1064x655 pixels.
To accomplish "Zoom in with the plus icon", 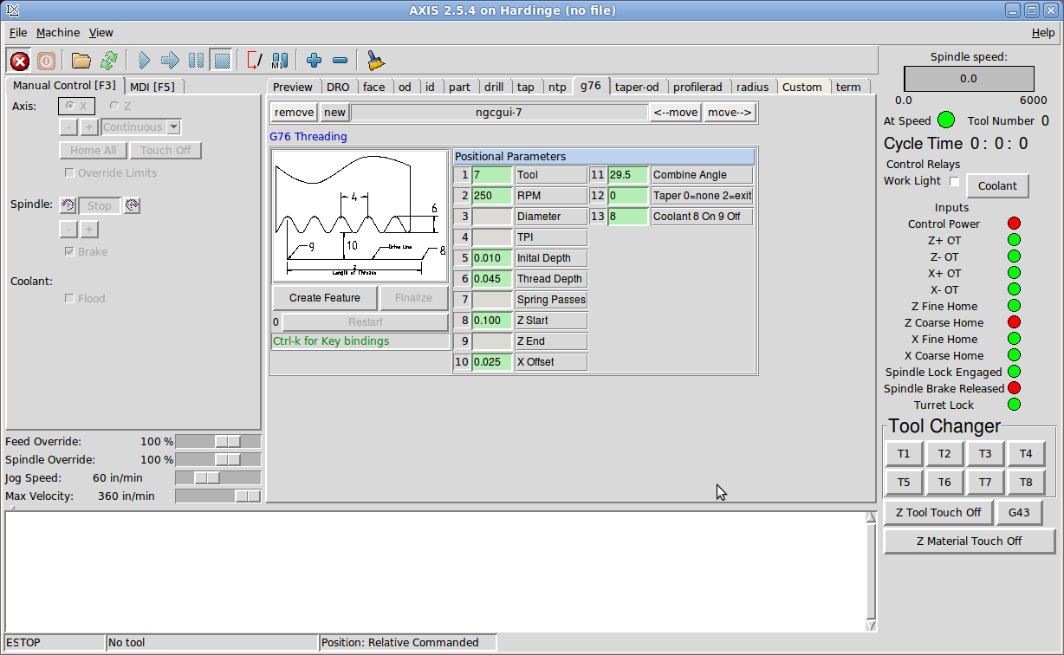I will point(314,61).
